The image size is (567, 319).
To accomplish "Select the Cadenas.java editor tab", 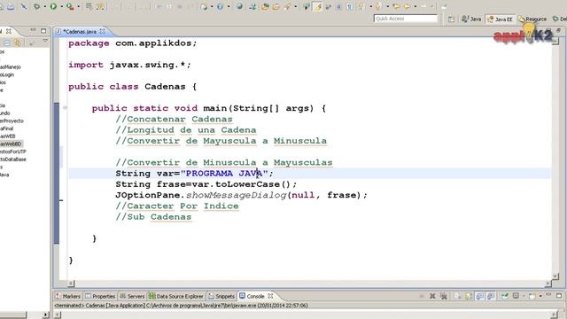I will pyautogui.click(x=79, y=32).
